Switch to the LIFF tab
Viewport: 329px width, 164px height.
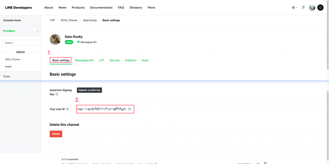point(102,60)
